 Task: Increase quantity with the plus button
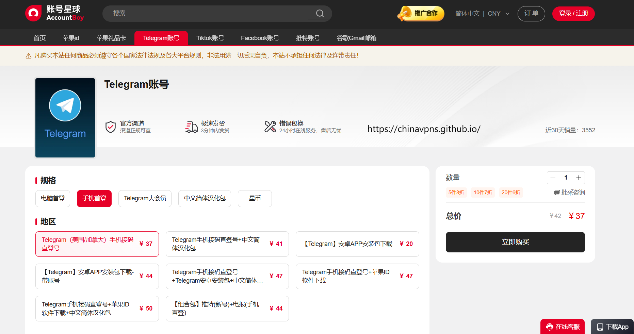[579, 178]
